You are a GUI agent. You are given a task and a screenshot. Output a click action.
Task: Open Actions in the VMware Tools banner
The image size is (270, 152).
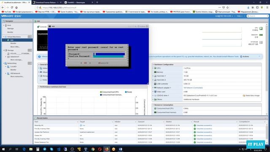tap(245, 57)
